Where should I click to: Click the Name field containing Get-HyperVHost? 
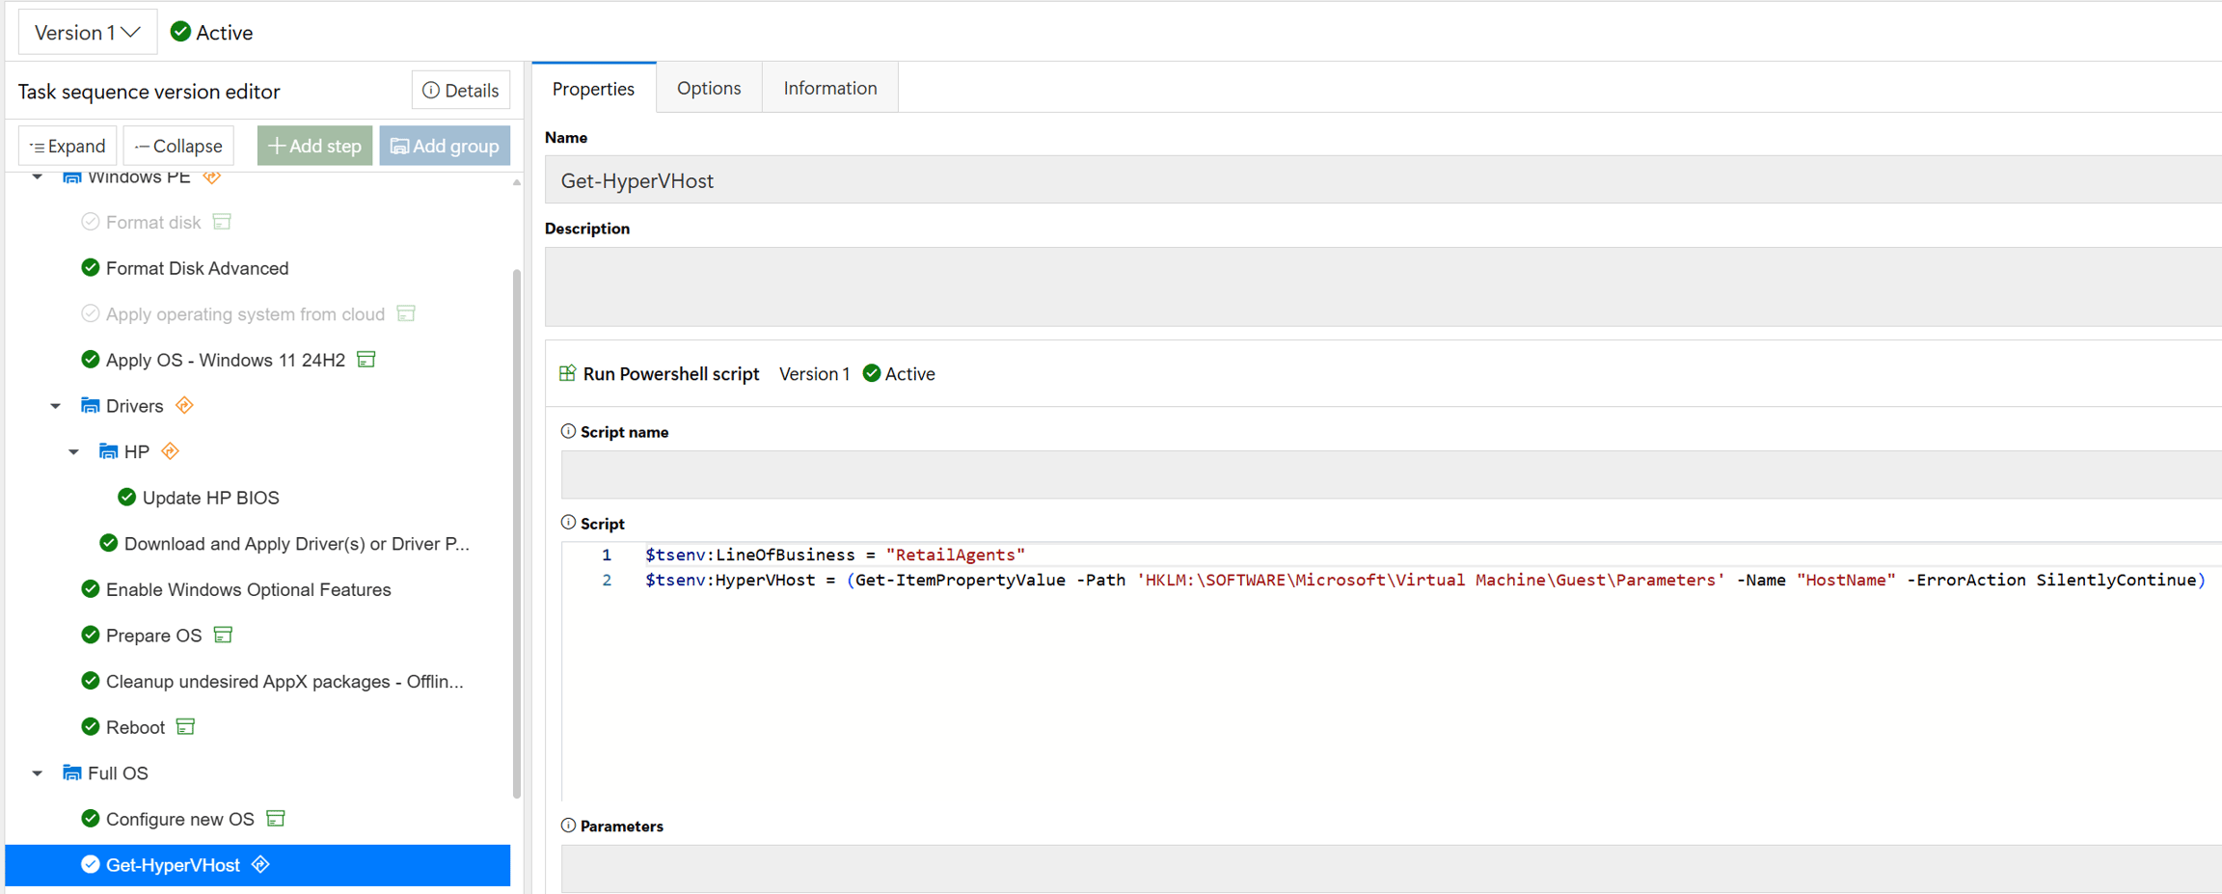click(1383, 181)
